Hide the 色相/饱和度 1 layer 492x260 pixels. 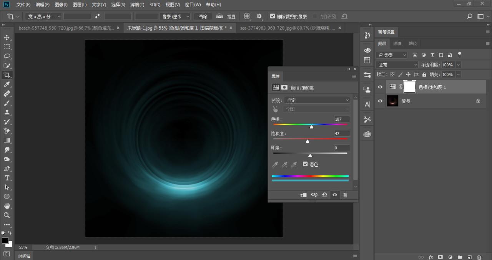[x=380, y=87]
